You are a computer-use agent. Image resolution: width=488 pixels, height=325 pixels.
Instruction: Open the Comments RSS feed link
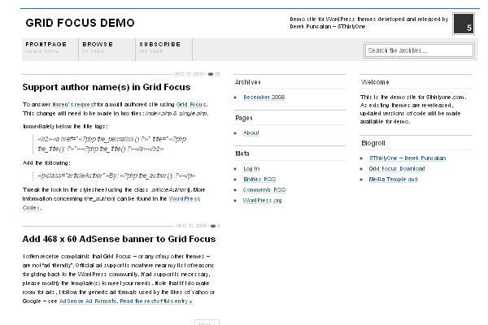click(x=263, y=189)
